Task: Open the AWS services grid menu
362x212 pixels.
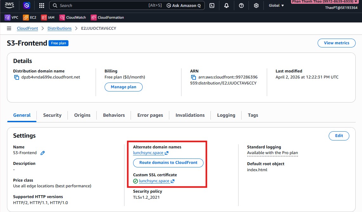Action: pos(42,6)
